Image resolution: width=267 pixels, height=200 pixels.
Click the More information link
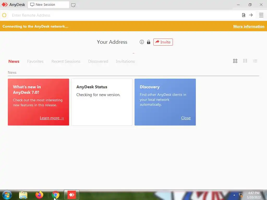[x=249, y=26]
